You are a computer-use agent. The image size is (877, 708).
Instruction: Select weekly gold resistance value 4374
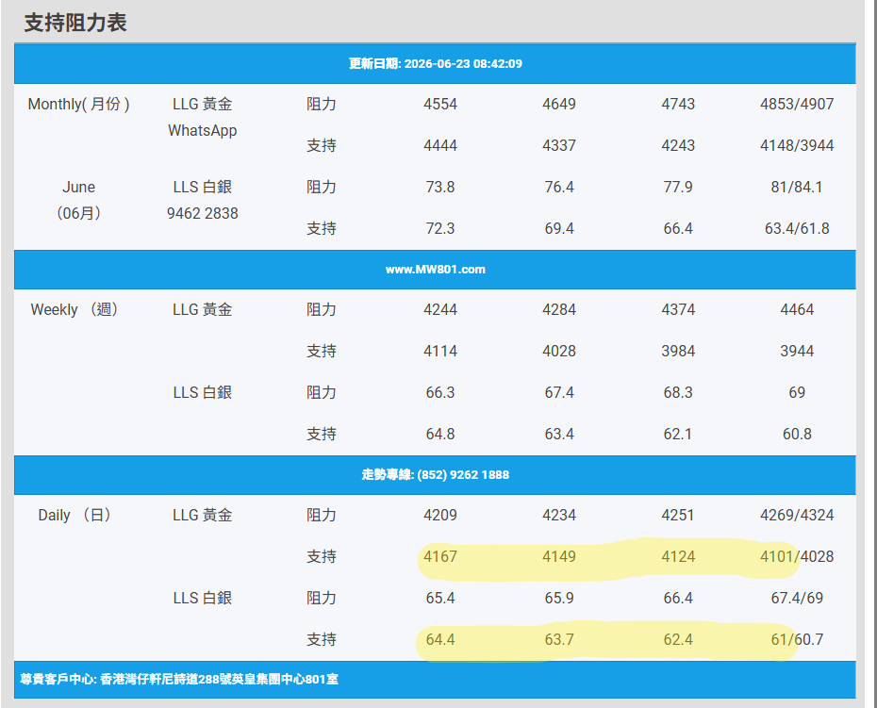tap(678, 309)
